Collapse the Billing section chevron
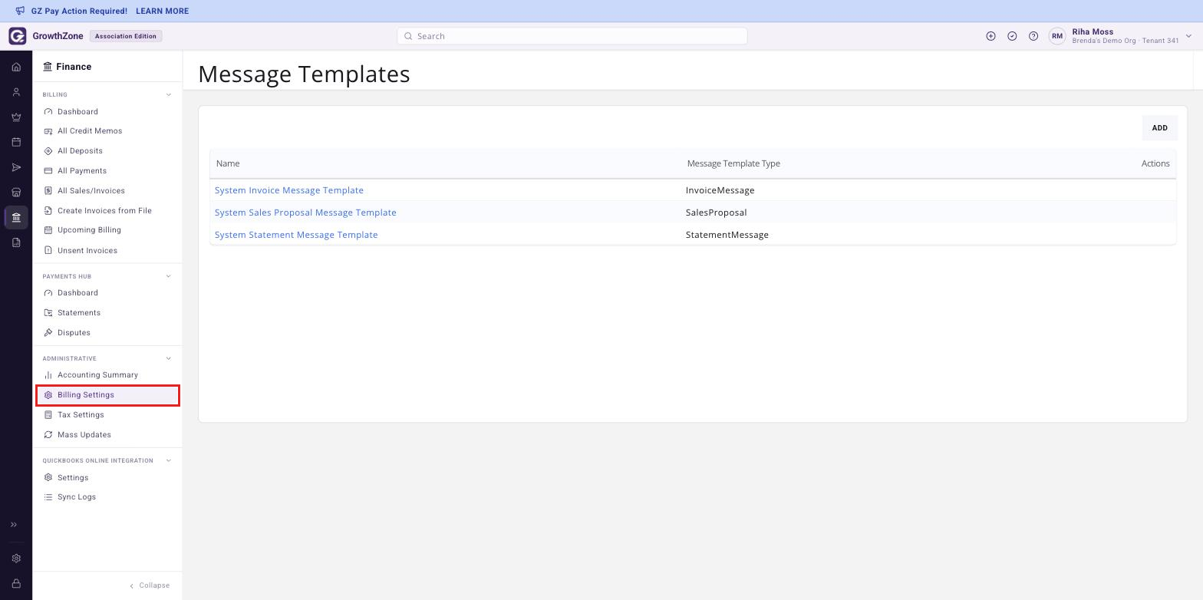This screenshot has height=600, width=1203. (x=169, y=95)
